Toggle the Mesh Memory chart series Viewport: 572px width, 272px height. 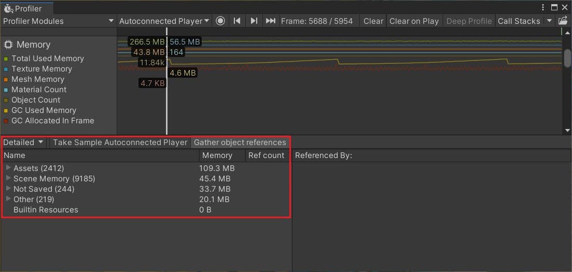[6, 80]
